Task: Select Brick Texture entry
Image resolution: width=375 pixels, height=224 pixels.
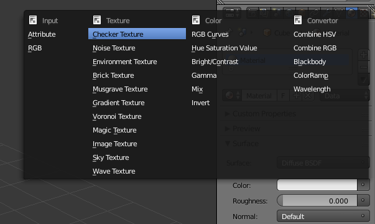Action: pyautogui.click(x=113, y=75)
